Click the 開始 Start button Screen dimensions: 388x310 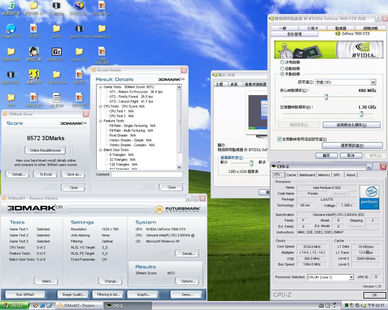click(14, 305)
